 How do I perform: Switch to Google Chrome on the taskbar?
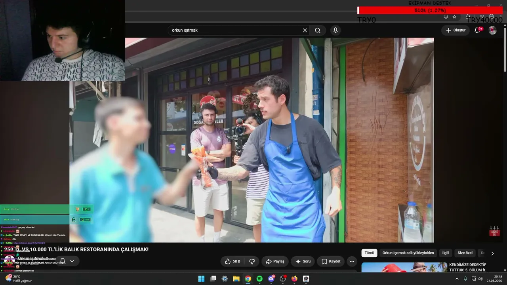pos(248,279)
